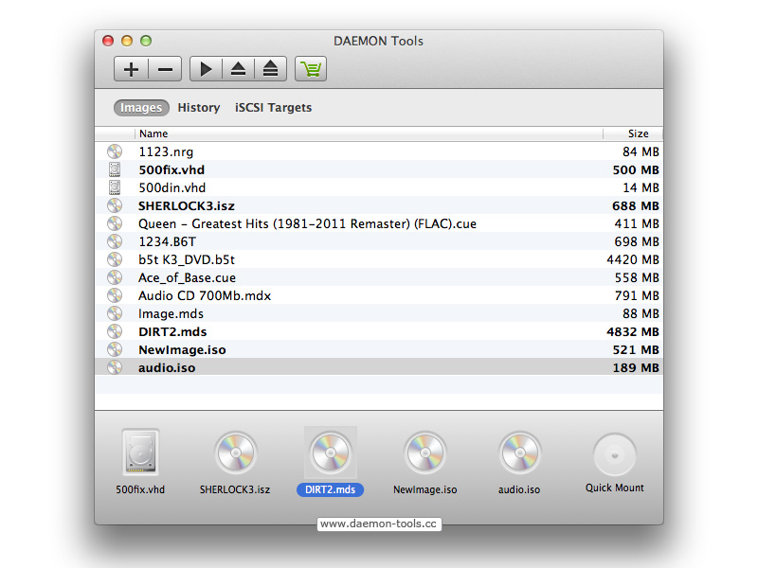The height and width of the screenshot is (568, 758).
Task: Close the DAEMON Tools window
Action: 108,41
